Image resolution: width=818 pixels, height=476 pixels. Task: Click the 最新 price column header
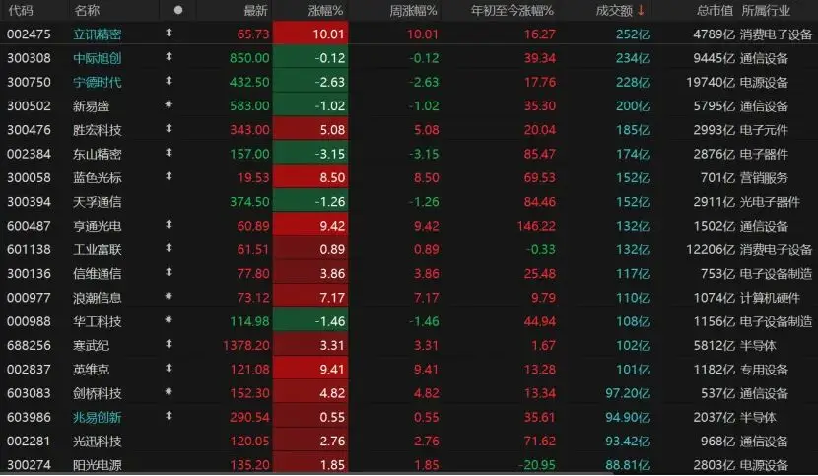click(255, 10)
